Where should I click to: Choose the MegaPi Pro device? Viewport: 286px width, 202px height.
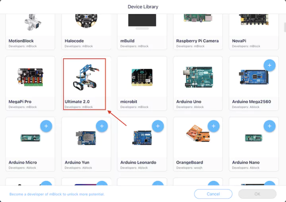click(30, 83)
